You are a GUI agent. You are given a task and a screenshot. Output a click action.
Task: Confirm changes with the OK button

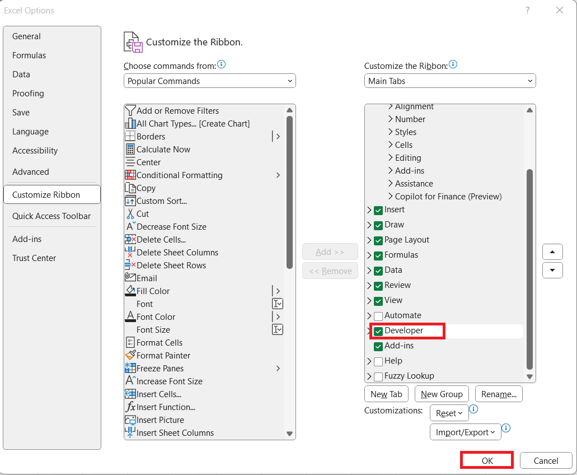487,460
